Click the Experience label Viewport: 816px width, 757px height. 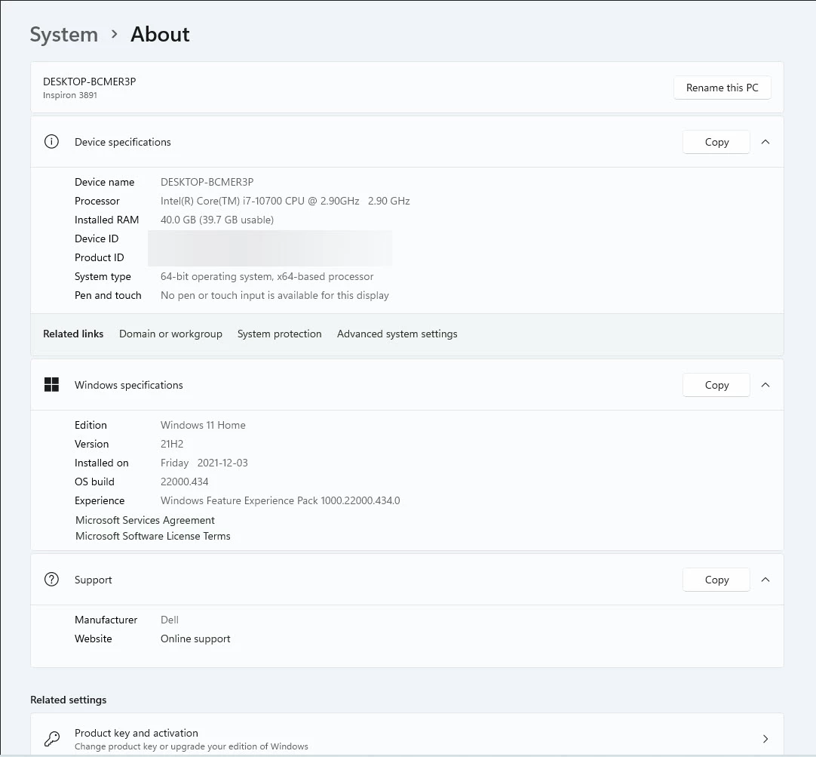(x=100, y=500)
